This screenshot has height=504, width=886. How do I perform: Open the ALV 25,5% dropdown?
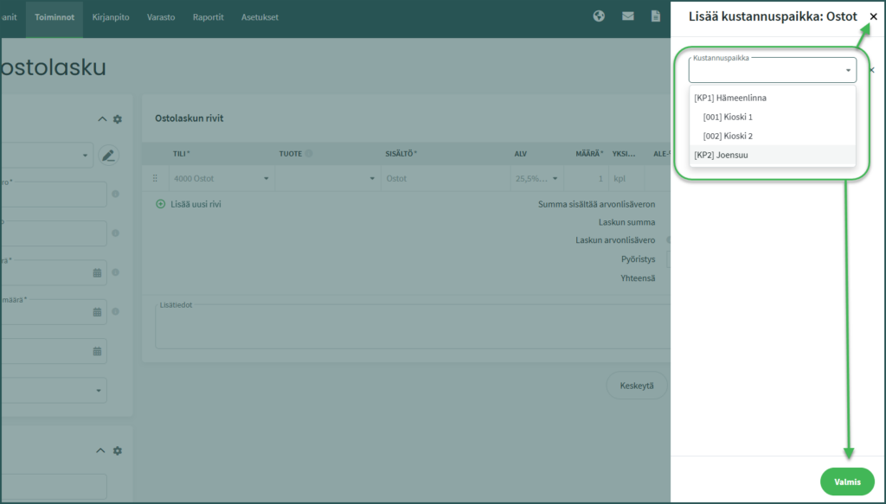(x=553, y=179)
